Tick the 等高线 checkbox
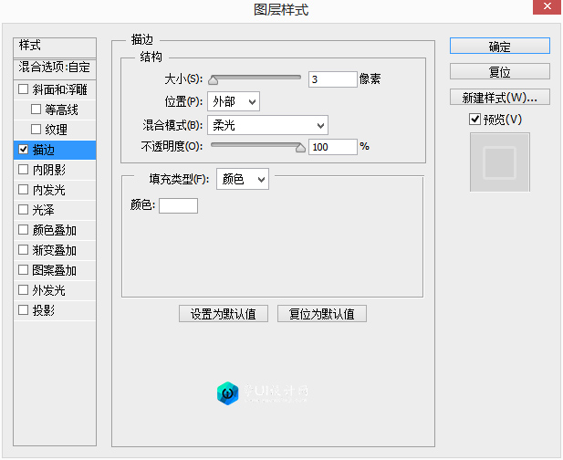This screenshot has height=460, width=563. click(x=36, y=110)
